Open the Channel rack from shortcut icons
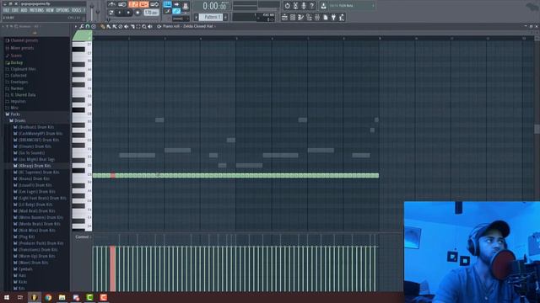 point(293,17)
